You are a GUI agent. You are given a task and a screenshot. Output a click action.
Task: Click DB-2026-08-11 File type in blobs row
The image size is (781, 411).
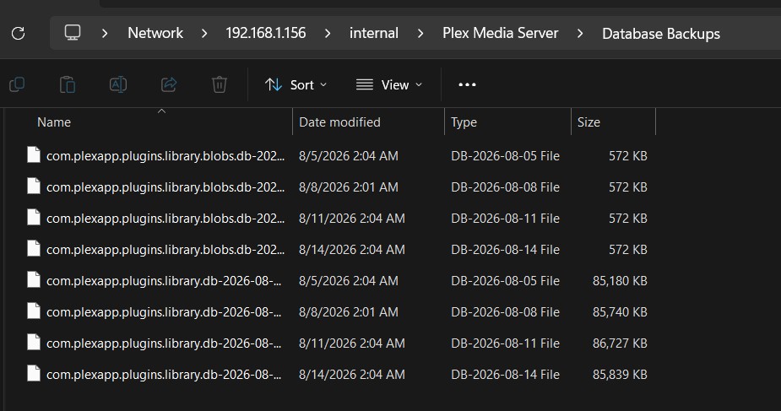click(505, 219)
